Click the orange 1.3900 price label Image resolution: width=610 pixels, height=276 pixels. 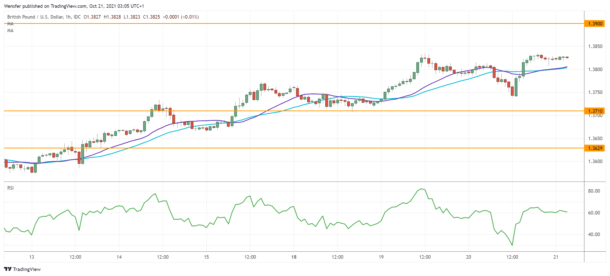click(595, 24)
